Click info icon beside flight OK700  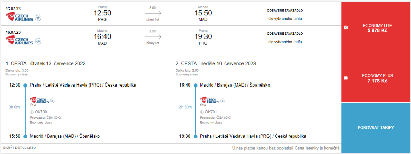(x=32, y=112)
